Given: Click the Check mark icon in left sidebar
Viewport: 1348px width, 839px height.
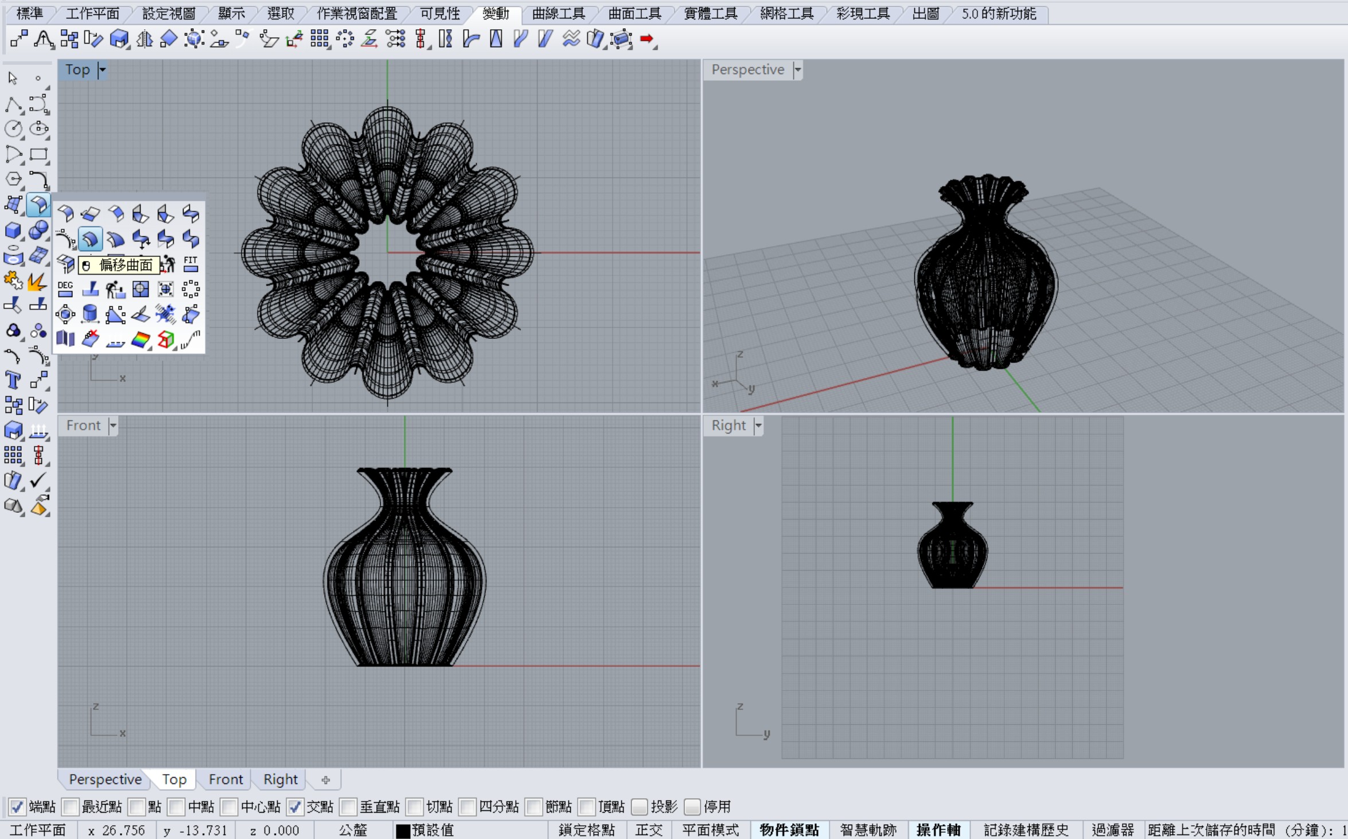Looking at the screenshot, I should tap(38, 479).
